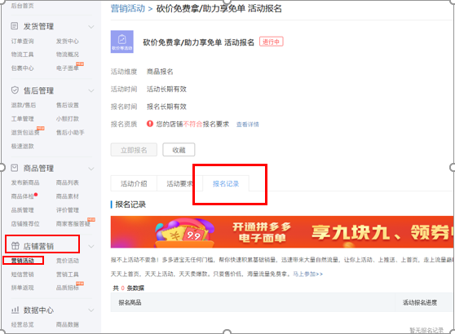Collapse the 数据中心 section chevron
The width and height of the screenshot is (455, 334).
coord(91,310)
